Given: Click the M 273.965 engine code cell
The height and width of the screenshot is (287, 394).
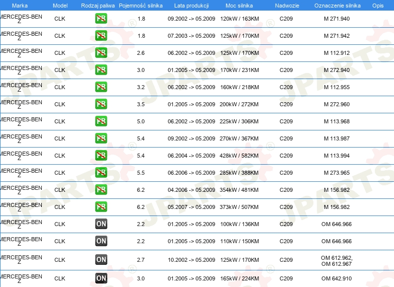Looking at the screenshot, I should click(337, 173).
